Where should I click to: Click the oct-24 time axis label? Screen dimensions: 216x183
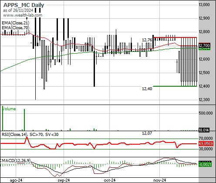click(x=110, y=180)
